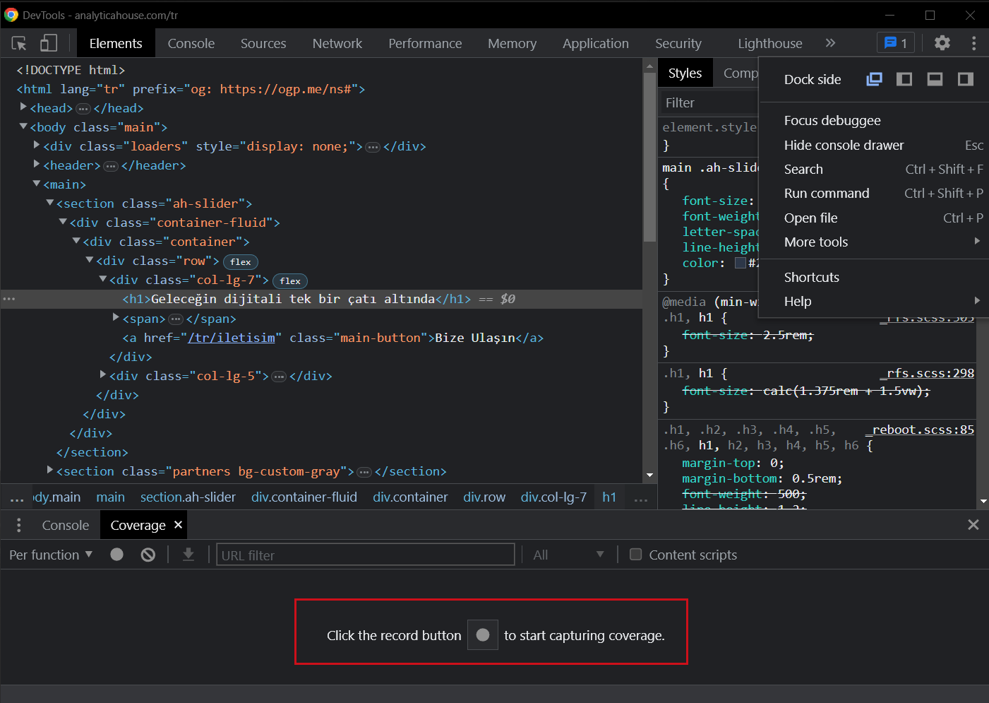The height and width of the screenshot is (703, 989).
Task: Collapse the body element
Action: click(x=23, y=126)
